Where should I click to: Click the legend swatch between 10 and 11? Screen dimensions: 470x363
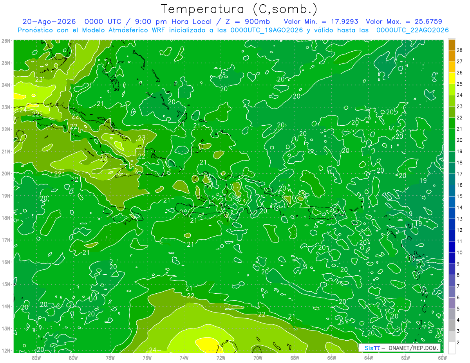452,247
